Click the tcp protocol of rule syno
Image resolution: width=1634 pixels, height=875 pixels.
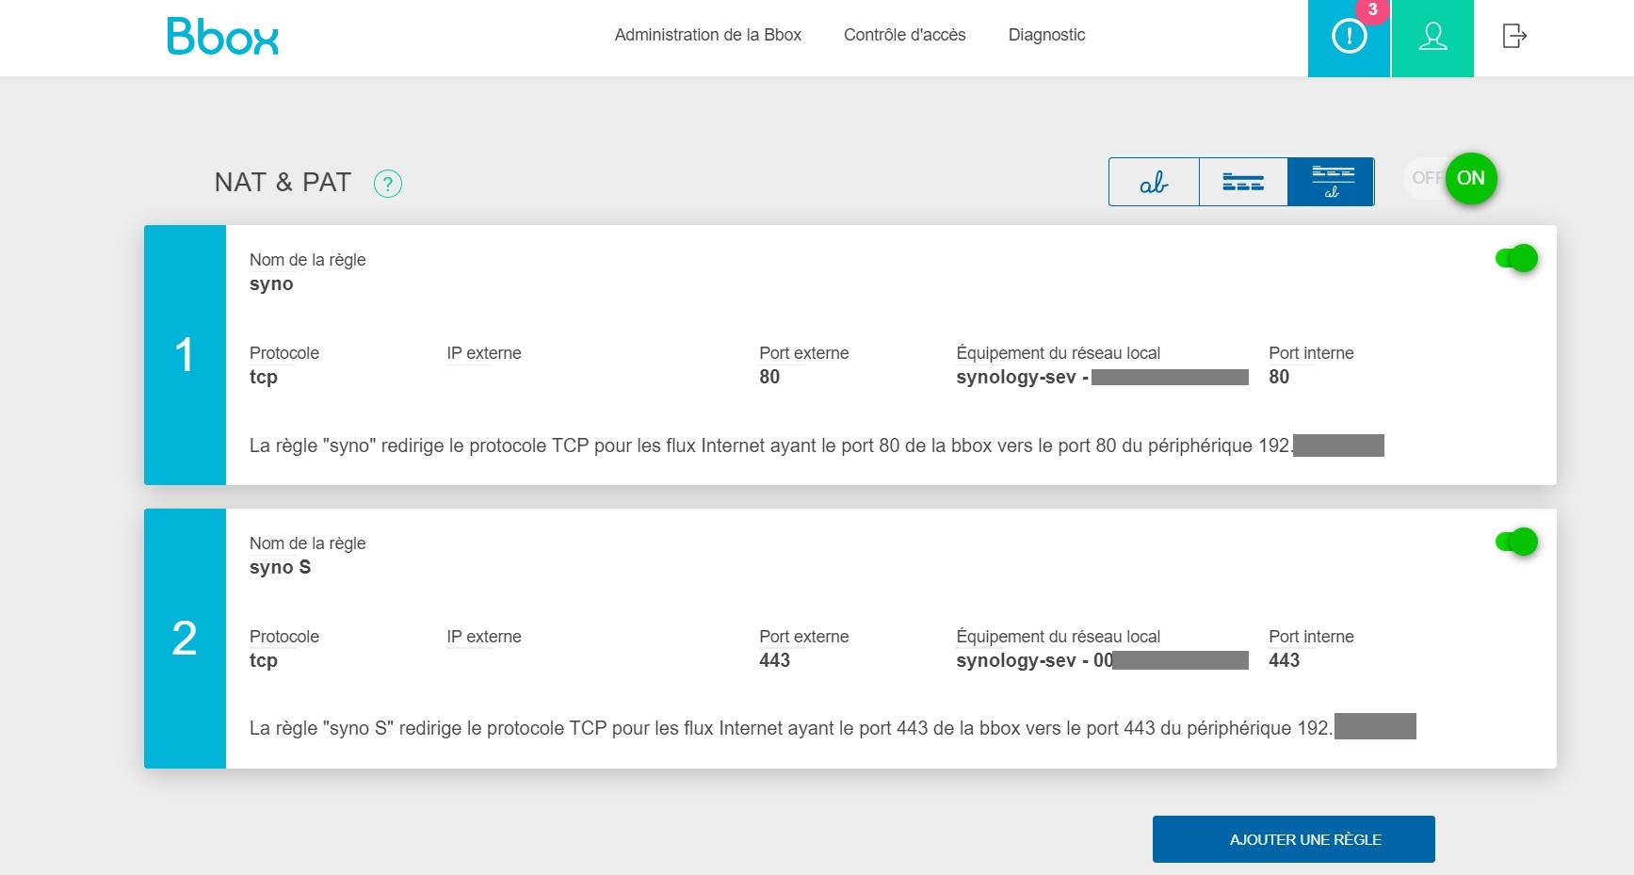click(x=264, y=377)
